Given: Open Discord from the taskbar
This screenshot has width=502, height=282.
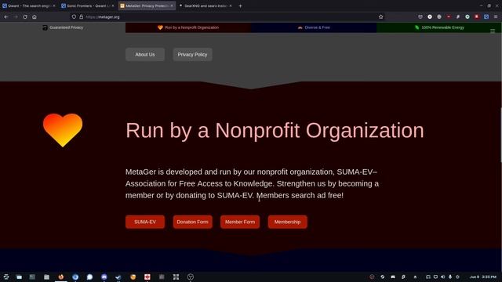Looking at the screenshot, I should [x=104, y=277].
